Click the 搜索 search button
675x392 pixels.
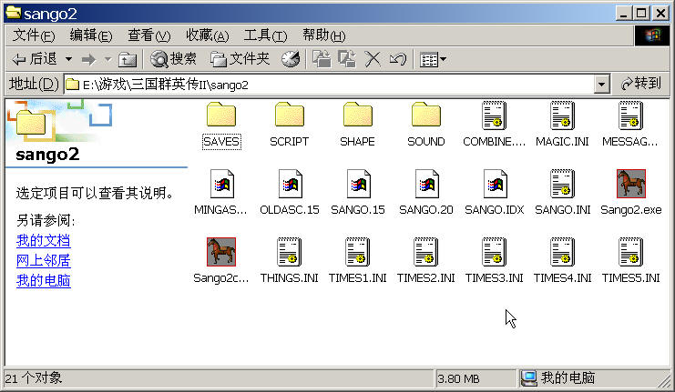click(173, 59)
